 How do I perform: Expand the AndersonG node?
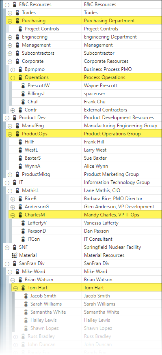click(x=13, y=207)
